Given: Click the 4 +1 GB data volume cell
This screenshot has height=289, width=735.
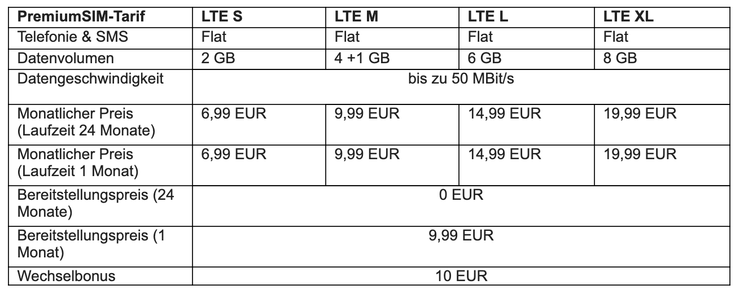Looking at the screenshot, I should tap(362, 58).
